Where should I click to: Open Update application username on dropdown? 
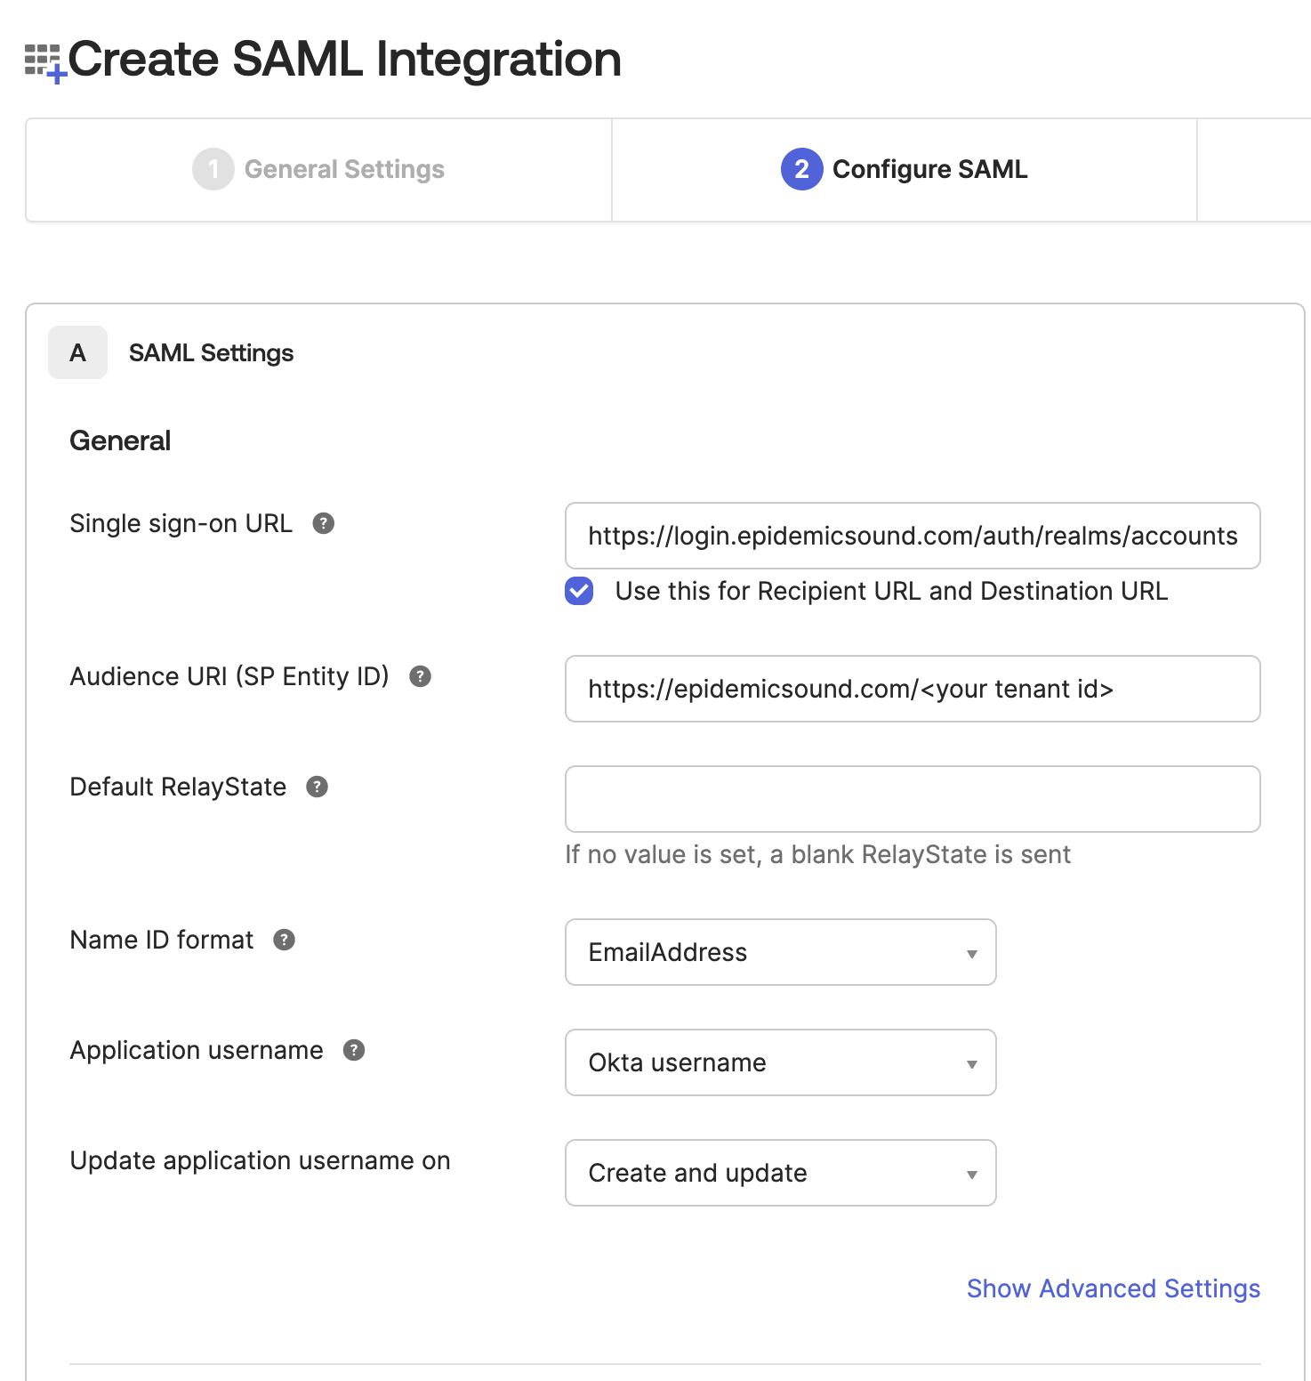click(x=781, y=1173)
